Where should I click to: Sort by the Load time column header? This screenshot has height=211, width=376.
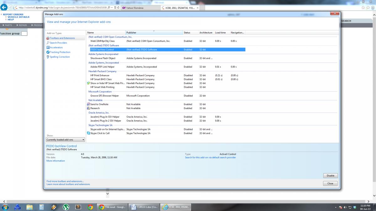tap(222, 33)
